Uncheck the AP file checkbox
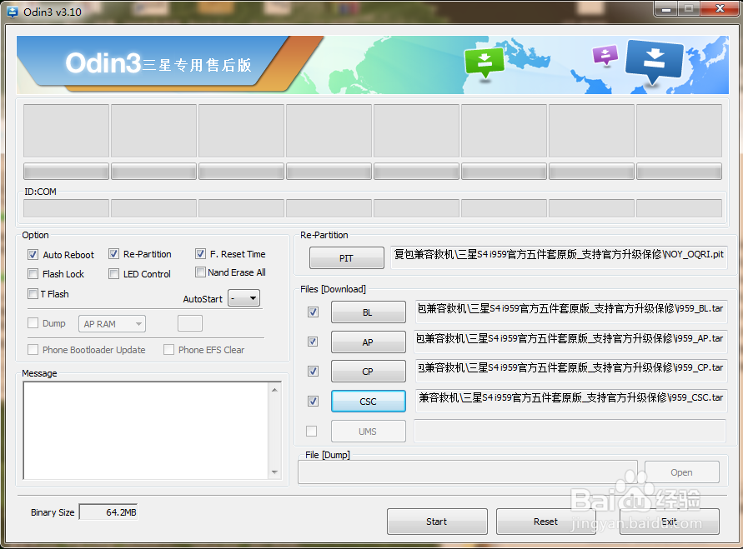The height and width of the screenshot is (549, 743). [x=313, y=342]
